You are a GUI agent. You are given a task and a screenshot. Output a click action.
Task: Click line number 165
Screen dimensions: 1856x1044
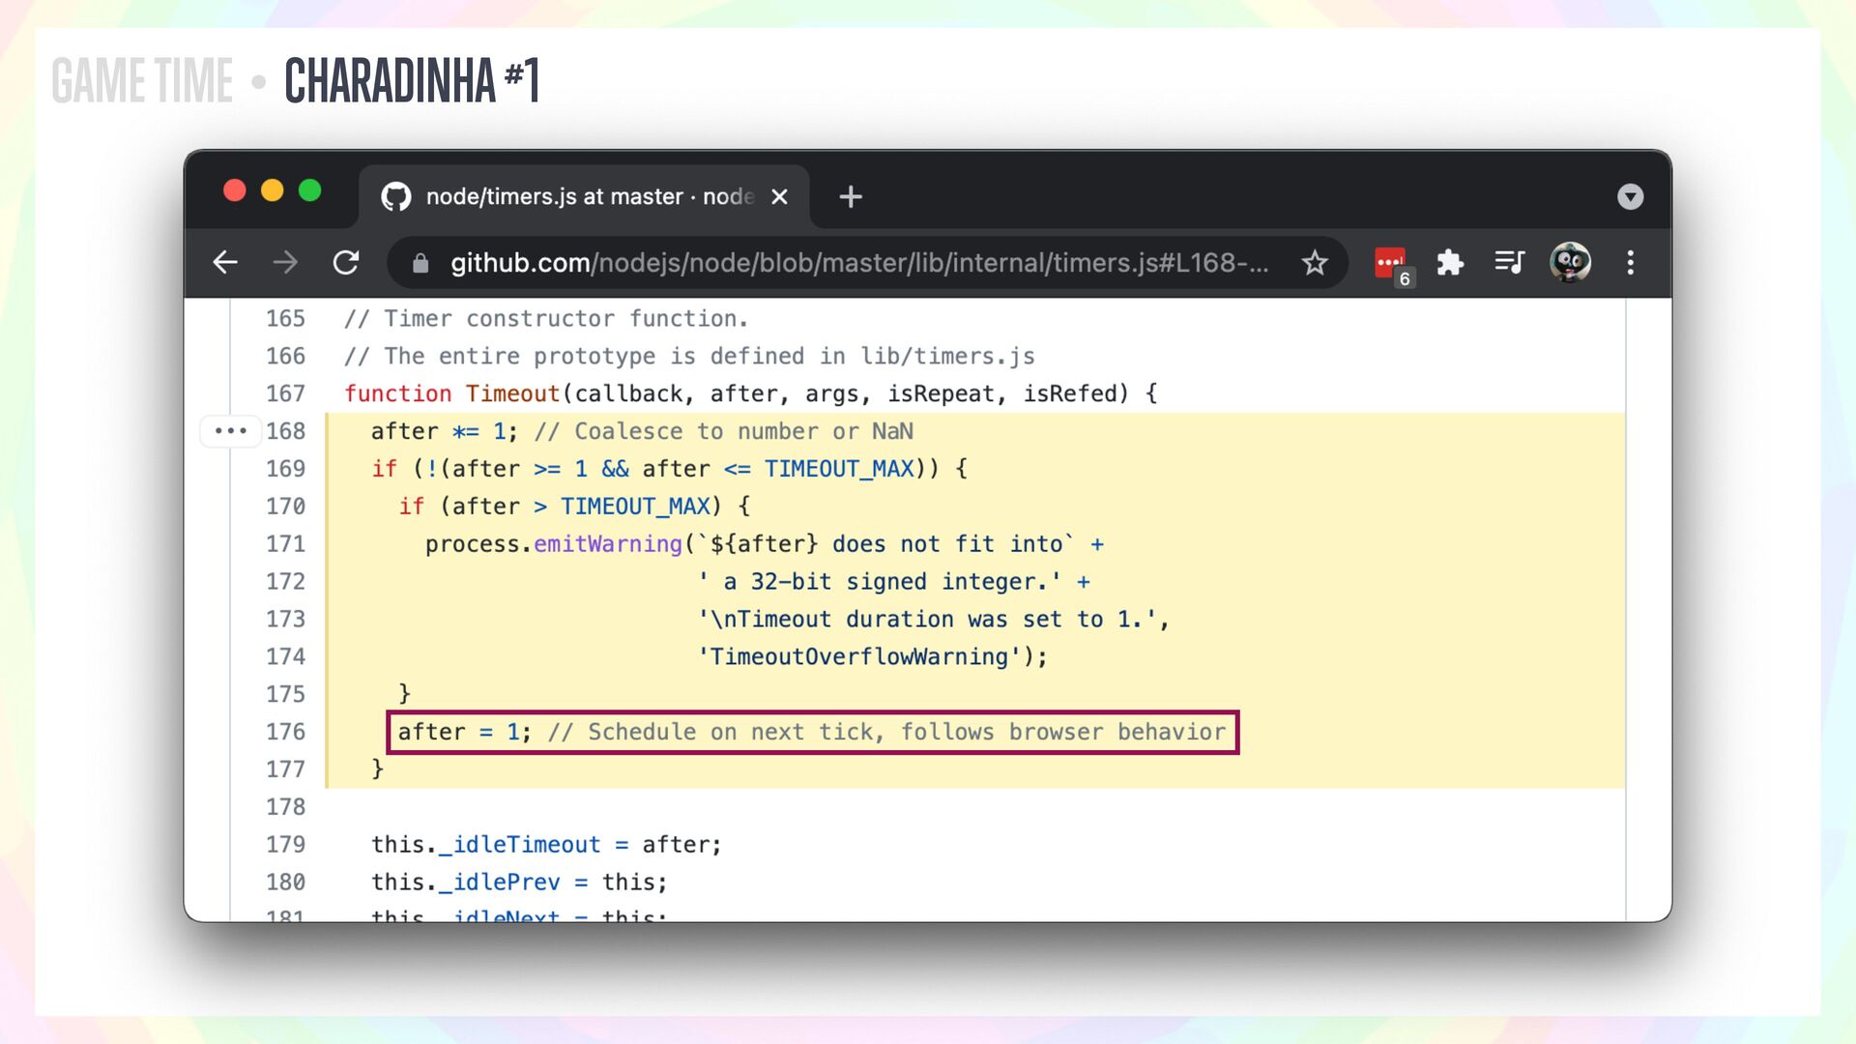coord(285,319)
